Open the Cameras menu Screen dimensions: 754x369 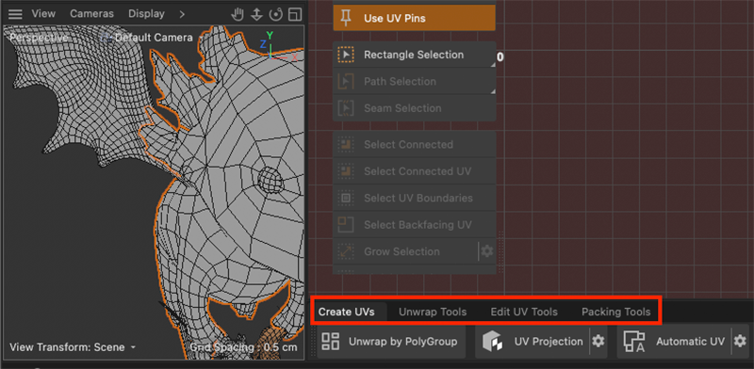[x=91, y=14]
